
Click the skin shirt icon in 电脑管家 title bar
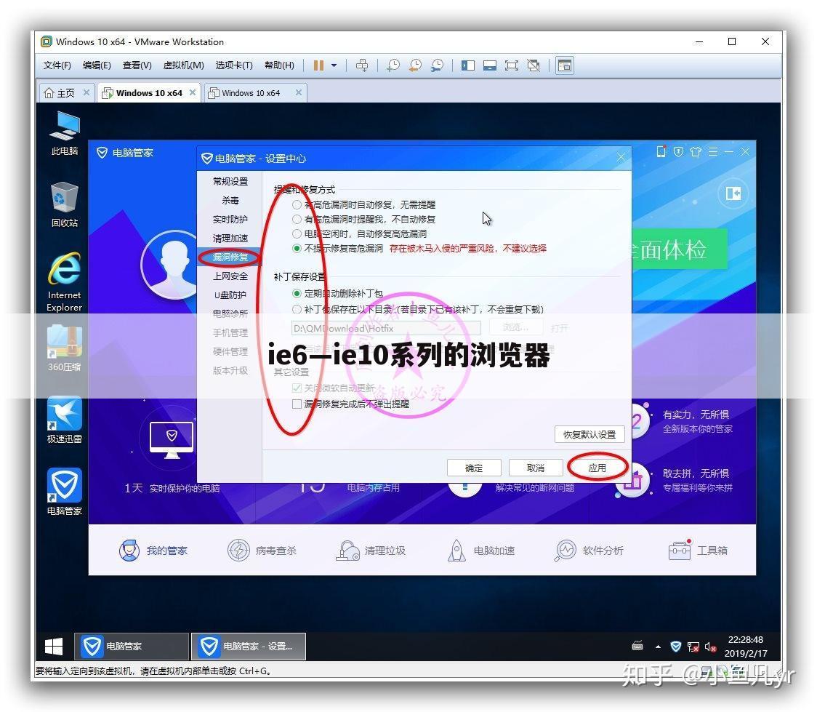click(x=696, y=152)
